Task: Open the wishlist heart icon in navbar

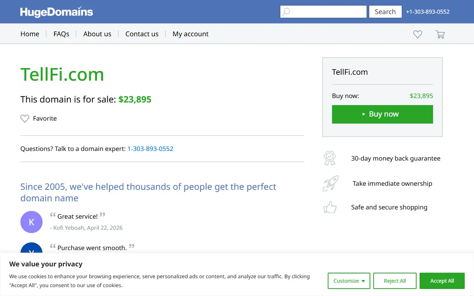Action: [x=418, y=34]
